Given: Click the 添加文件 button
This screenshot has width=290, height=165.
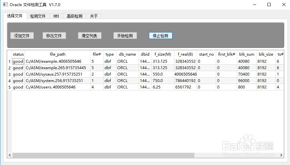Looking at the screenshot, I should (22, 36).
